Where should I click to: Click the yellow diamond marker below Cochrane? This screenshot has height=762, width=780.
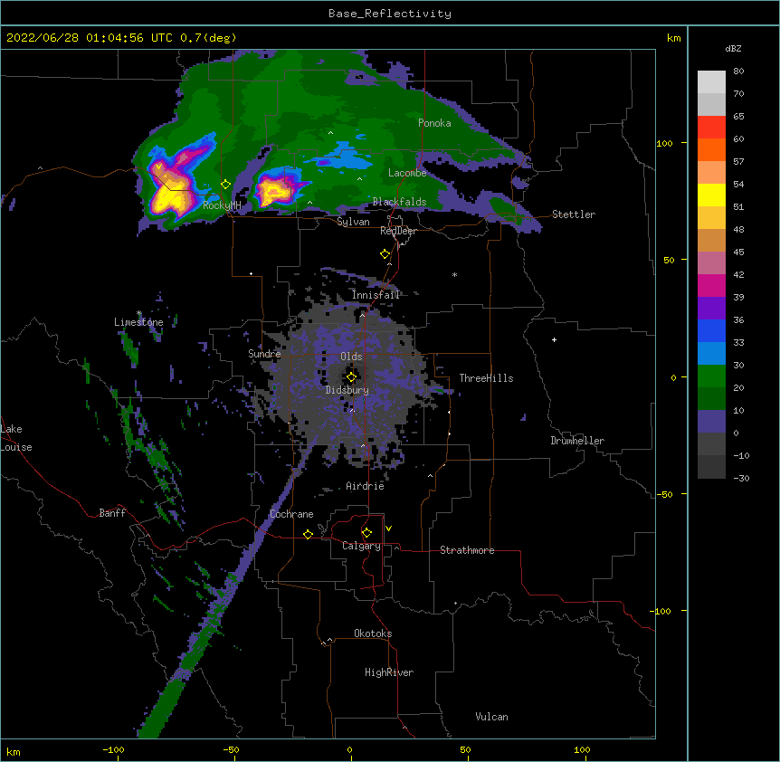tap(308, 534)
